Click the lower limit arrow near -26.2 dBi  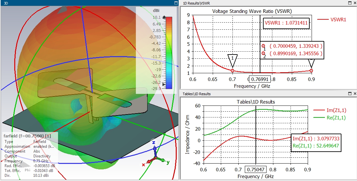coord(164,84)
